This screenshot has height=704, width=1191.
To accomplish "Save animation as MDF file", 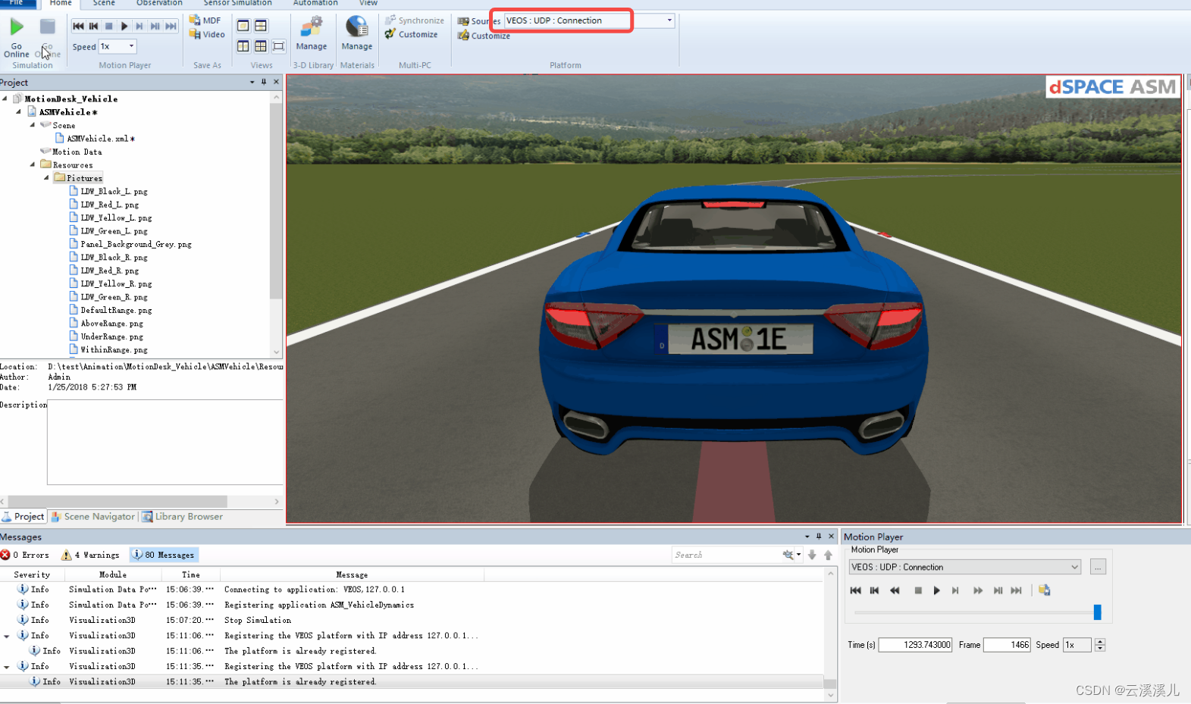I will (x=205, y=20).
